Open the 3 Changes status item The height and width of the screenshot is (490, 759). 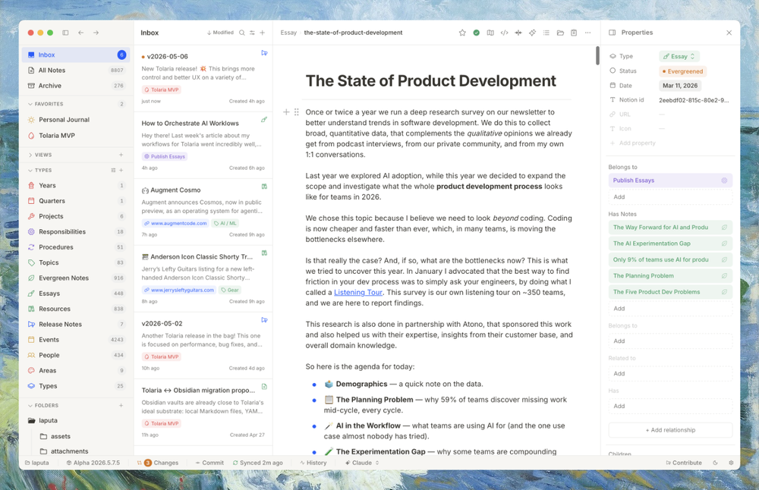tap(158, 463)
